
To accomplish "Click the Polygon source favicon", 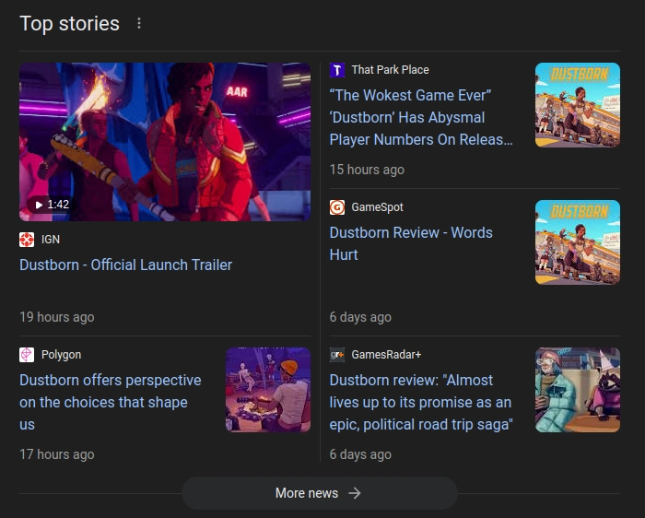I will pyautogui.click(x=27, y=355).
